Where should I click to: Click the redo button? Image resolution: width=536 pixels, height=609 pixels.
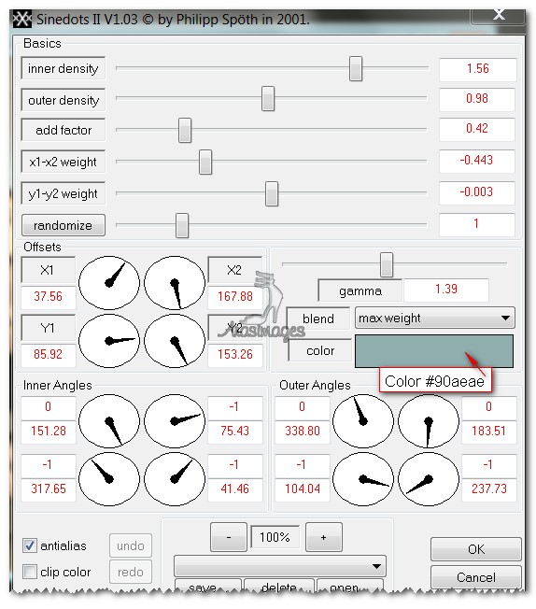coord(131,572)
